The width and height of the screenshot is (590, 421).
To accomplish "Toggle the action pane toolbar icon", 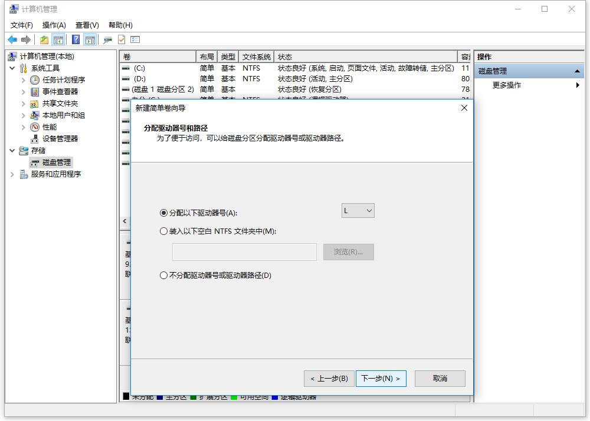I will pyautogui.click(x=89, y=39).
